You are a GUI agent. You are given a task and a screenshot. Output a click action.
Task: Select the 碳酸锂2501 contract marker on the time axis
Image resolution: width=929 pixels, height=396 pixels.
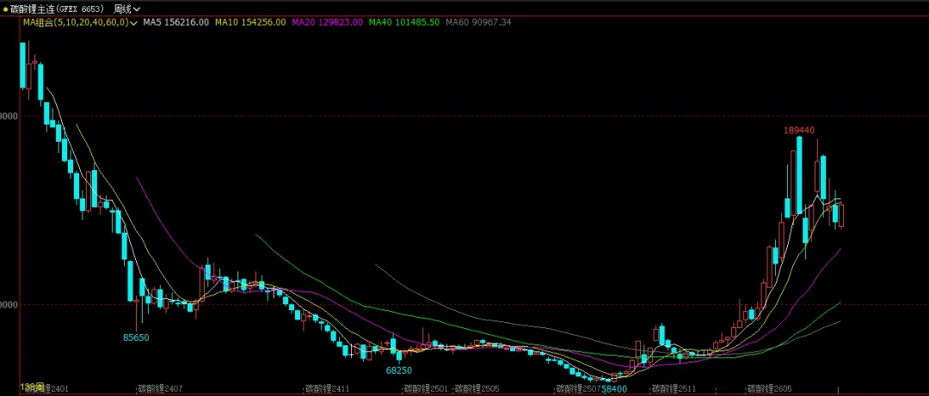coord(426,389)
